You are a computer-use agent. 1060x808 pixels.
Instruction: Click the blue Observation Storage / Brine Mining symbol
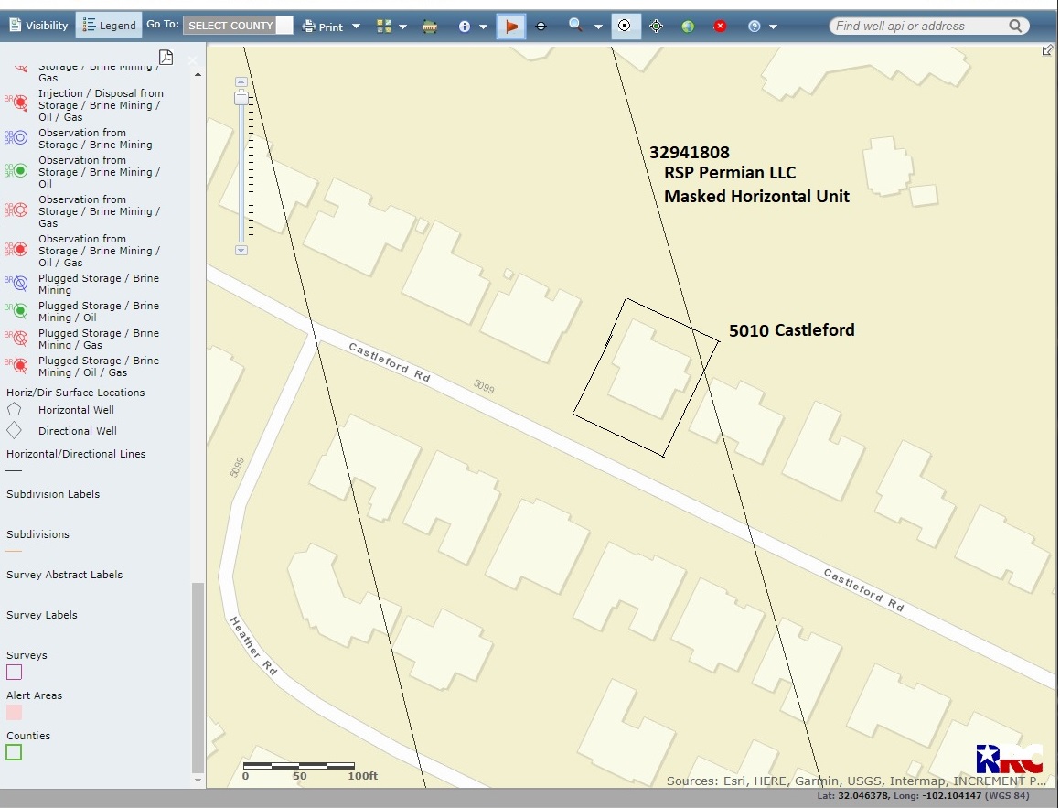[16, 138]
